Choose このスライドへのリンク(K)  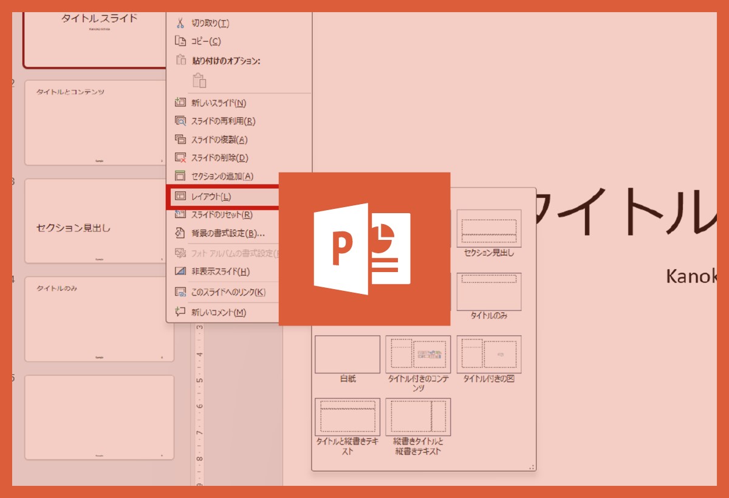(228, 292)
